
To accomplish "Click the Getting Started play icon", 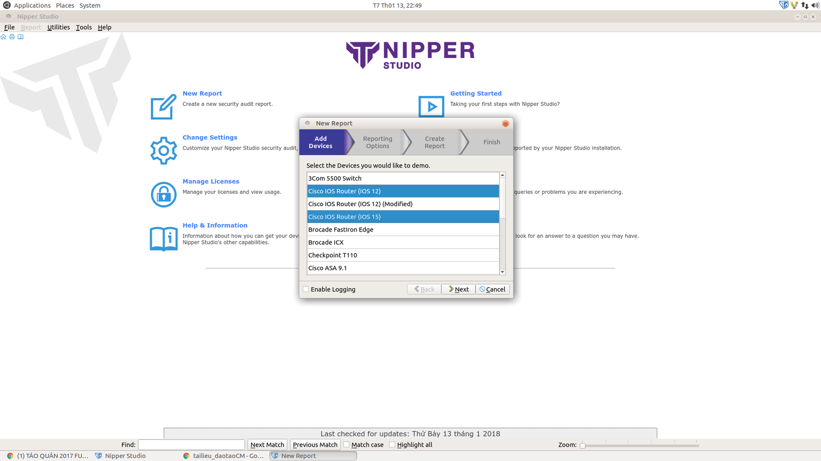I will point(431,107).
